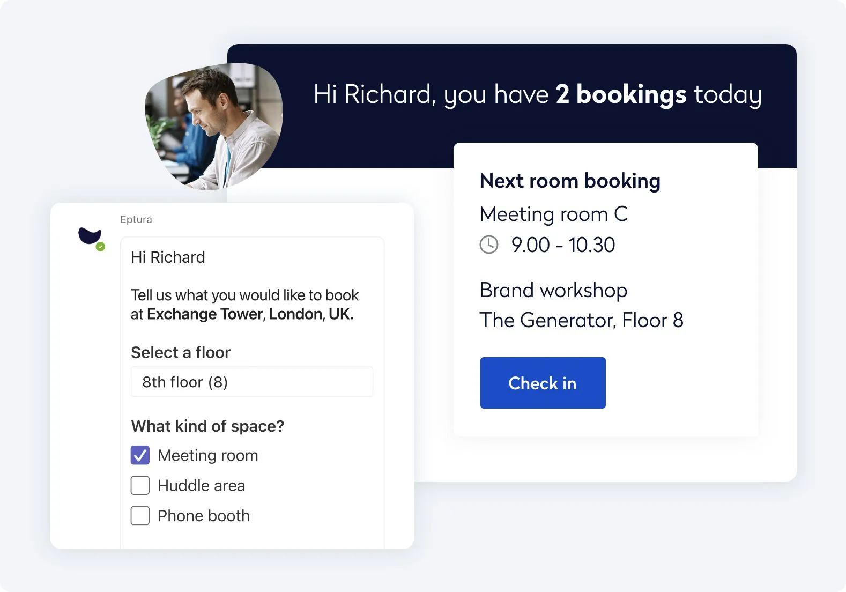Click the Eptura sender name
Viewport: 846px width, 592px height.
coord(136,219)
